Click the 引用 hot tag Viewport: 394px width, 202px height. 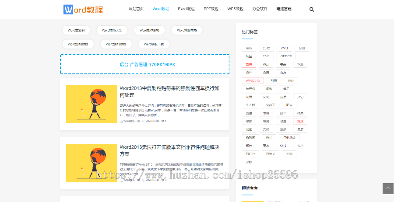[x=274, y=80]
